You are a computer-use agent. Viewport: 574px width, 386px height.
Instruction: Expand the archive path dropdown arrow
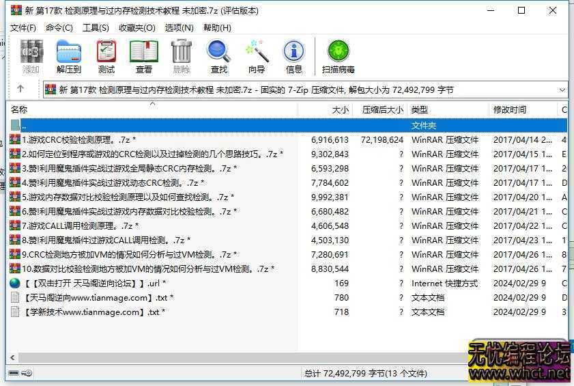(562, 89)
